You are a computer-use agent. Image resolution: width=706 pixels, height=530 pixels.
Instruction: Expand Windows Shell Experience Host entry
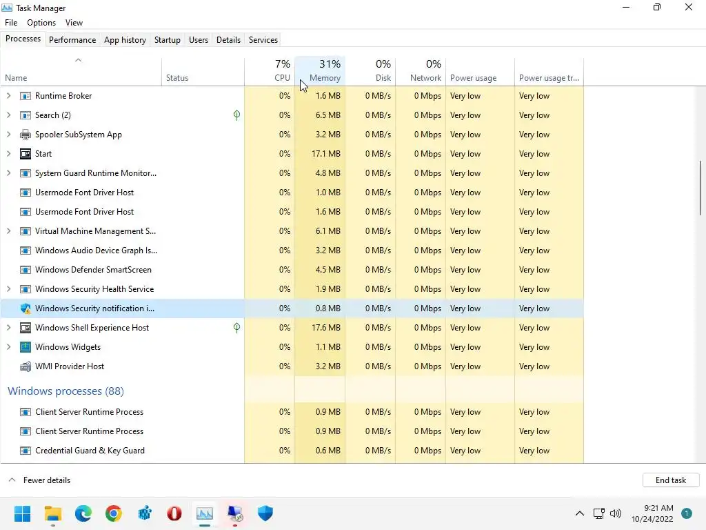click(8, 328)
